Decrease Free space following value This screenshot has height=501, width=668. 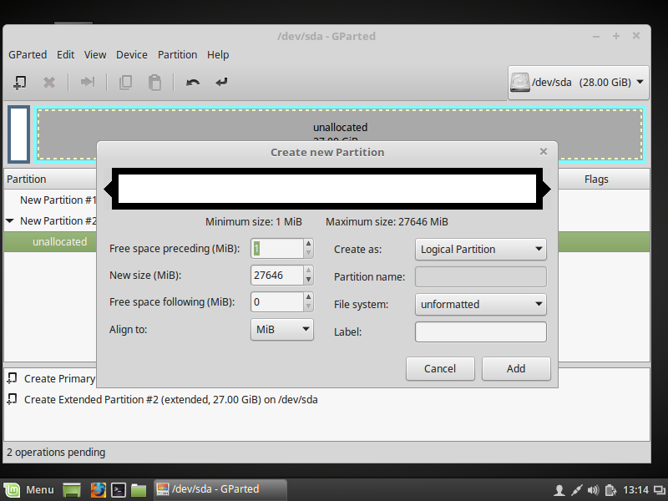[x=308, y=307]
